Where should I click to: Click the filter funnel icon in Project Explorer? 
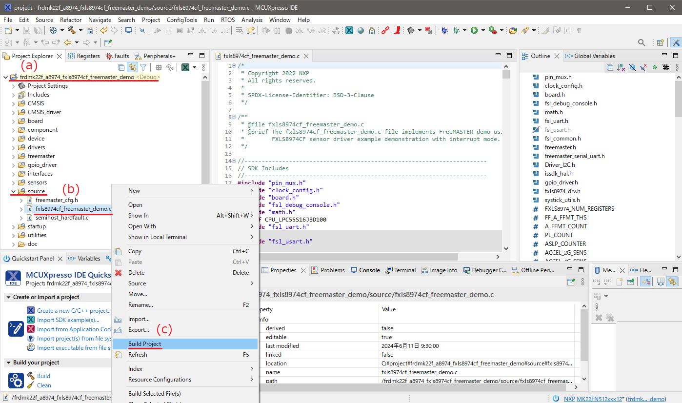(143, 67)
